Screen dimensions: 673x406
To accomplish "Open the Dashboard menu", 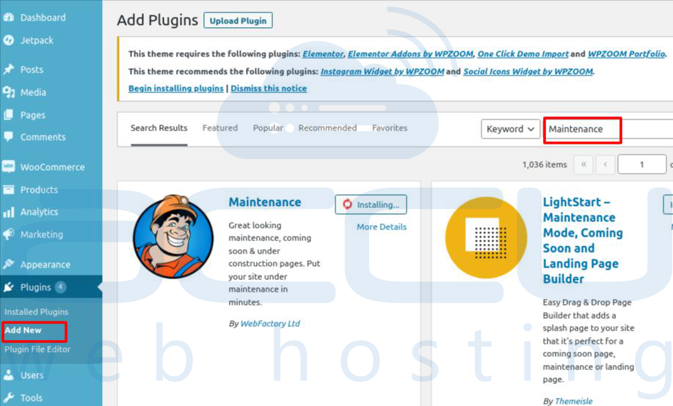I will point(43,18).
